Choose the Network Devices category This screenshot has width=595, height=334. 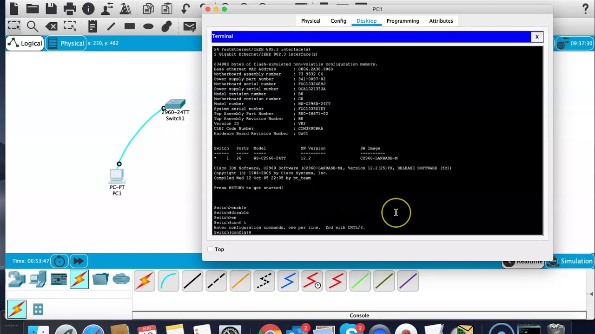[17, 279]
